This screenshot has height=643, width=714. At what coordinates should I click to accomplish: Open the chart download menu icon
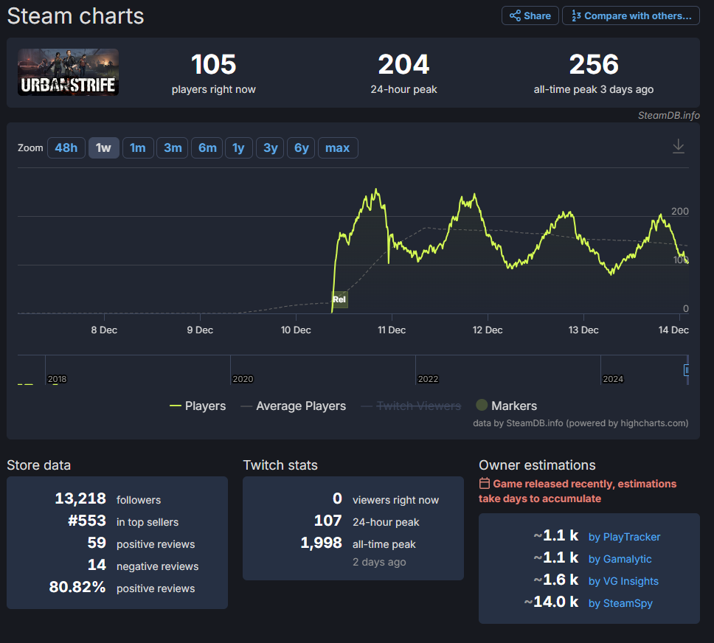(679, 146)
